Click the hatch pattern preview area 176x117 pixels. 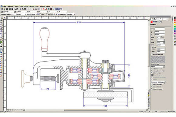[158, 60]
